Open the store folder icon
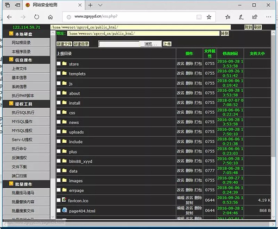The height and width of the screenshot is (229, 278). click(64, 64)
